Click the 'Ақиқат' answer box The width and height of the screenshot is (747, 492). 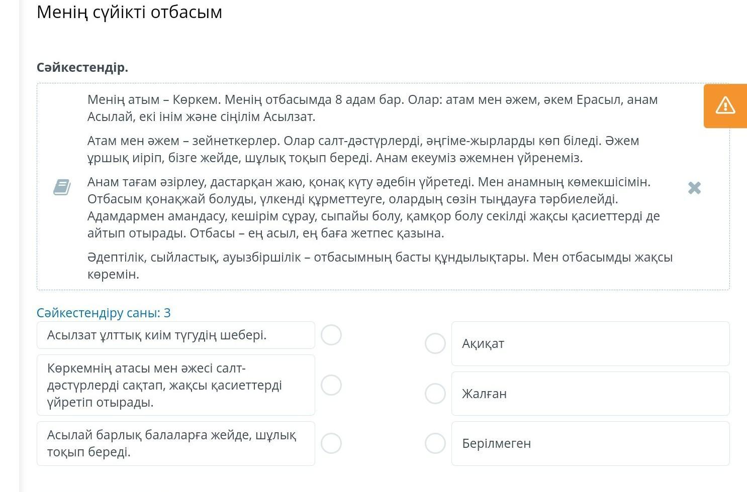(590, 343)
